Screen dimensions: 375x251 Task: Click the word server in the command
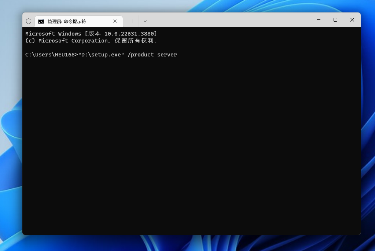[x=167, y=55]
